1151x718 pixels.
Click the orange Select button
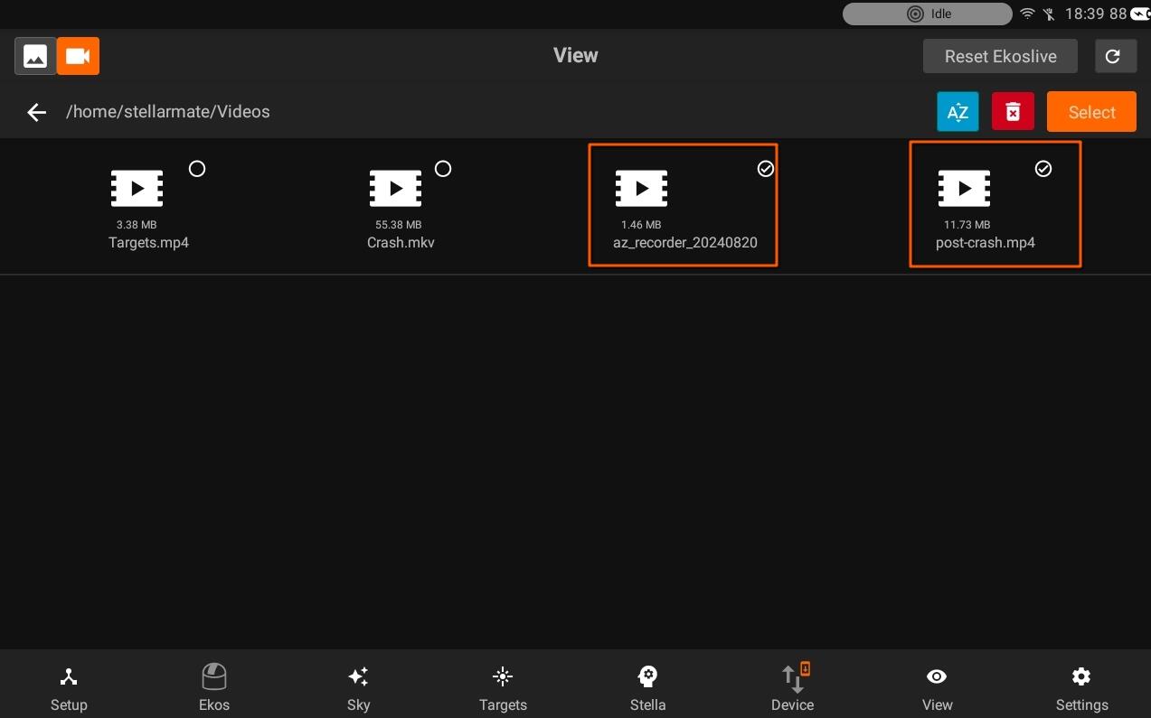pyautogui.click(x=1091, y=112)
